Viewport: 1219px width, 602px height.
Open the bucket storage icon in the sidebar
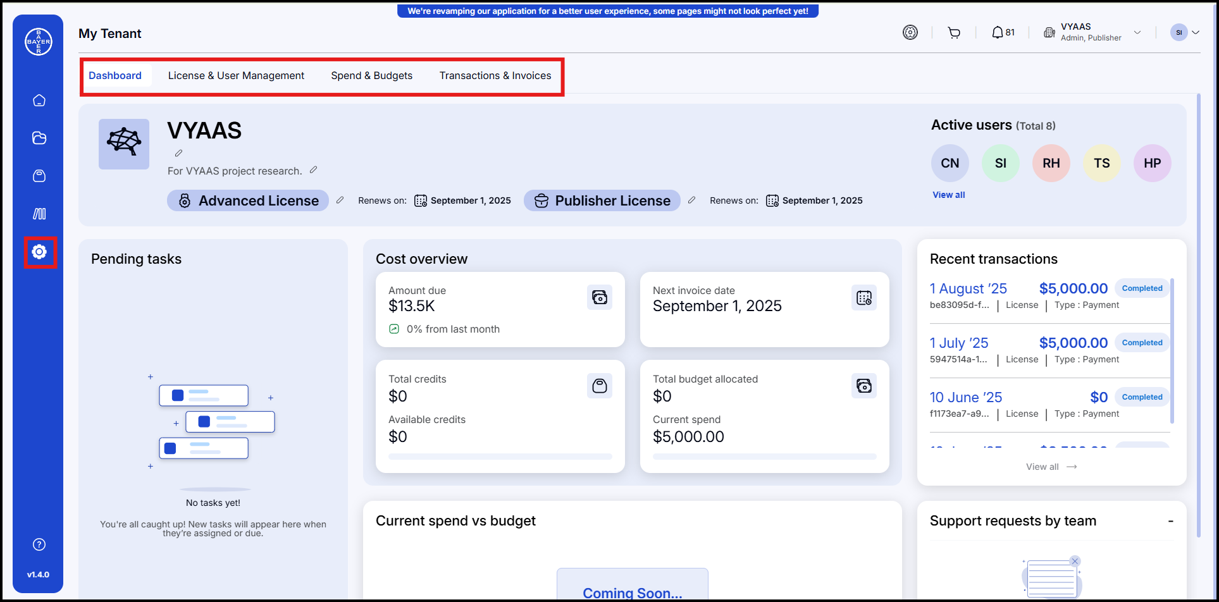point(39,176)
